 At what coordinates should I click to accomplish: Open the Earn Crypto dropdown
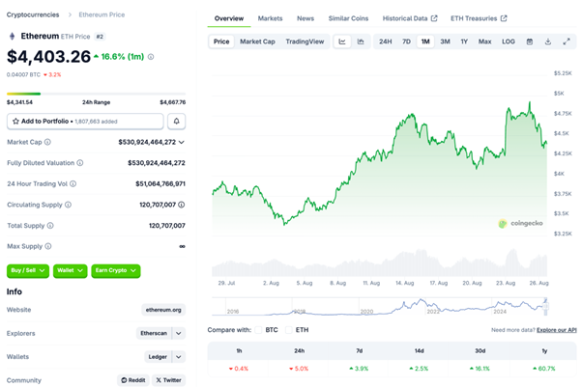[x=116, y=270]
